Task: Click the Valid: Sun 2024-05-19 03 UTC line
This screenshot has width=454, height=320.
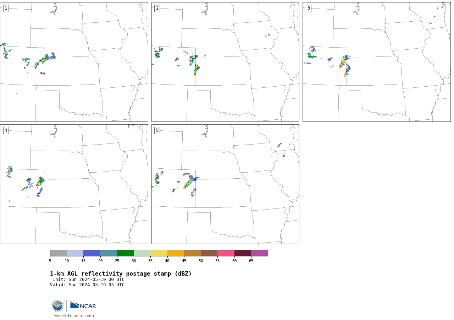Action: click(x=87, y=285)
